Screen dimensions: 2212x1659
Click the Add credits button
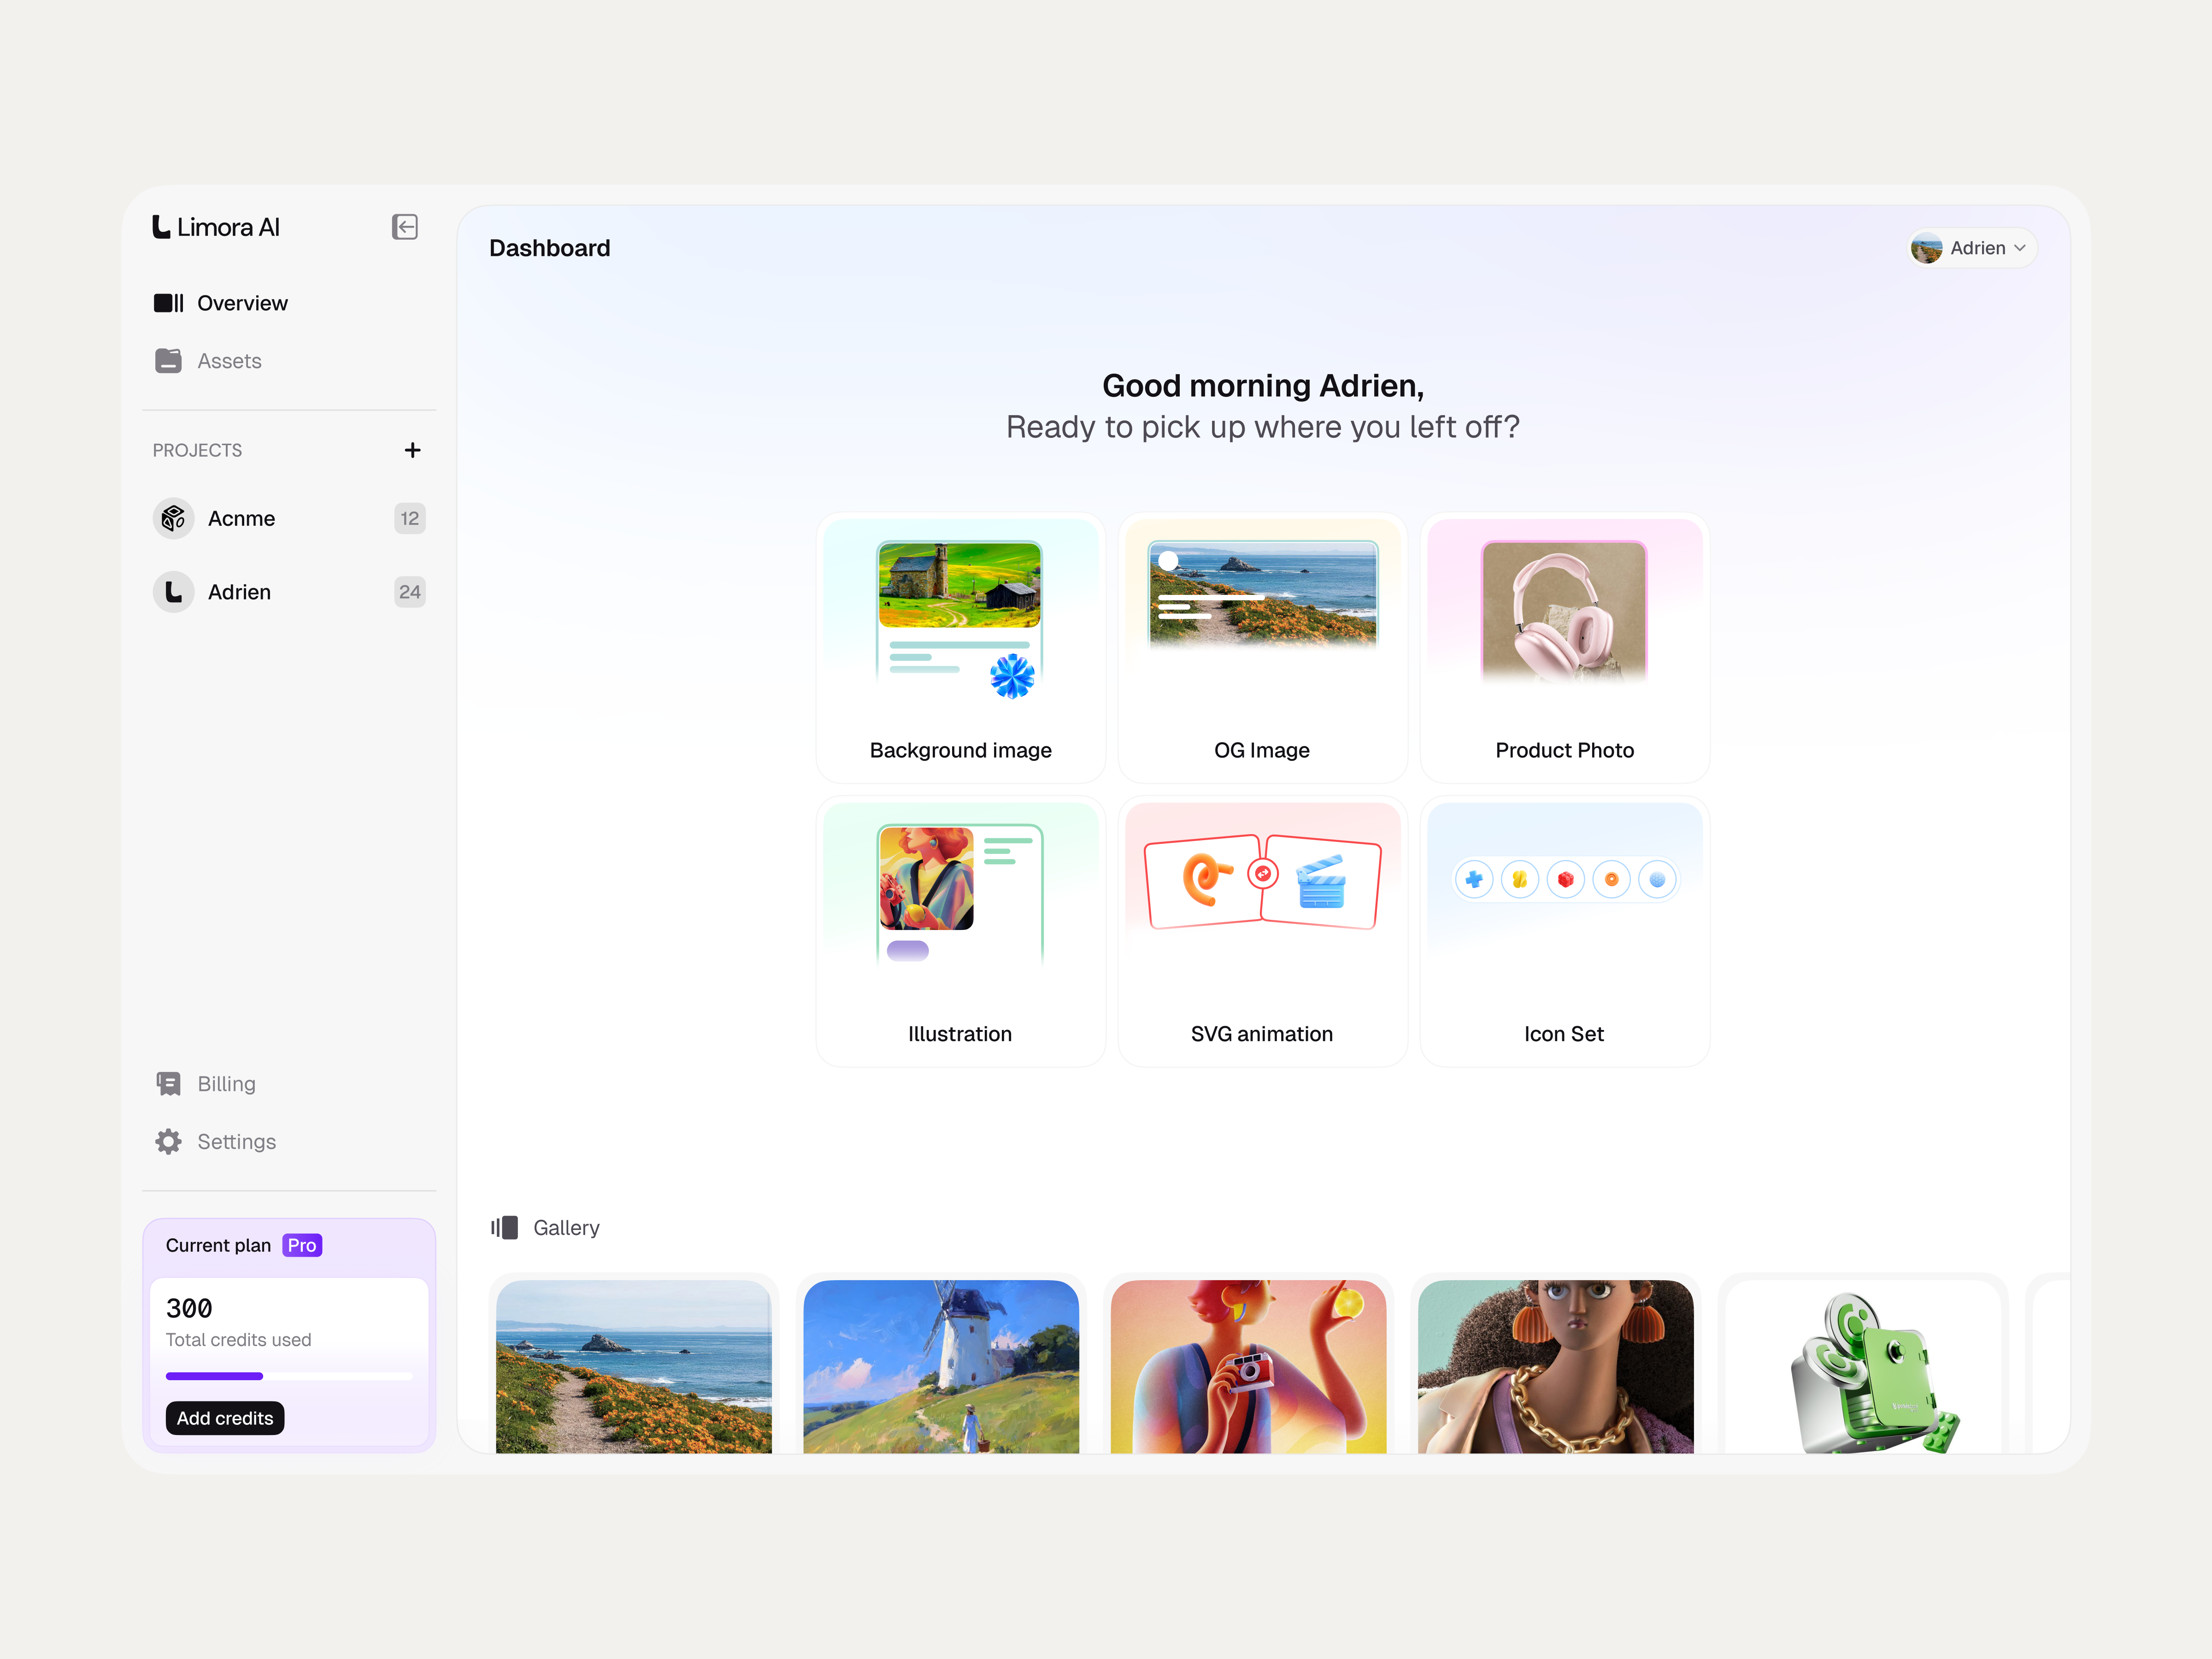click(225, 1418)
